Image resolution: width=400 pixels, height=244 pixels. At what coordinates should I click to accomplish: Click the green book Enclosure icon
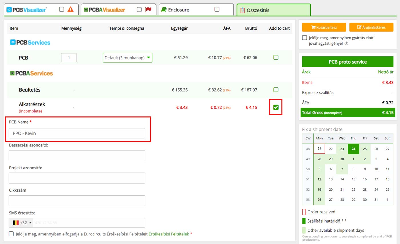[164, 10]
